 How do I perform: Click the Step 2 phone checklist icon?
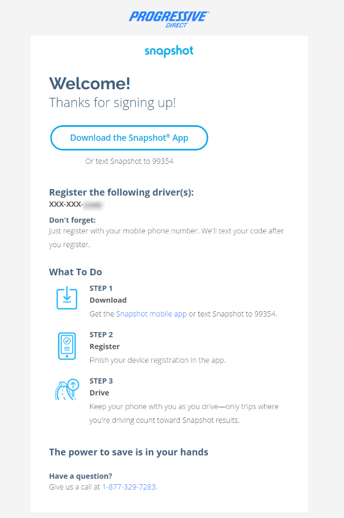click(67, 346)
